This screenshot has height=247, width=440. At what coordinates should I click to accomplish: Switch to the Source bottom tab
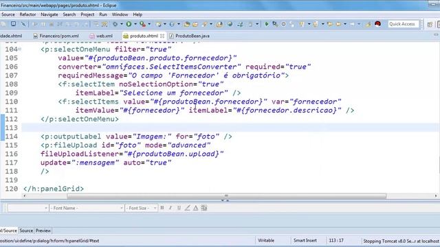coord(26,231)
